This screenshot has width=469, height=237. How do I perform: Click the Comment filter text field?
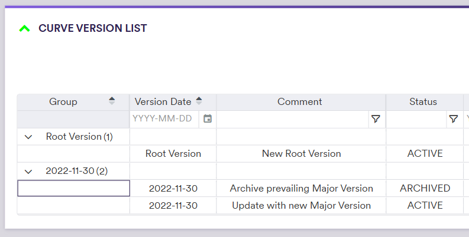[x=293, y=119]
